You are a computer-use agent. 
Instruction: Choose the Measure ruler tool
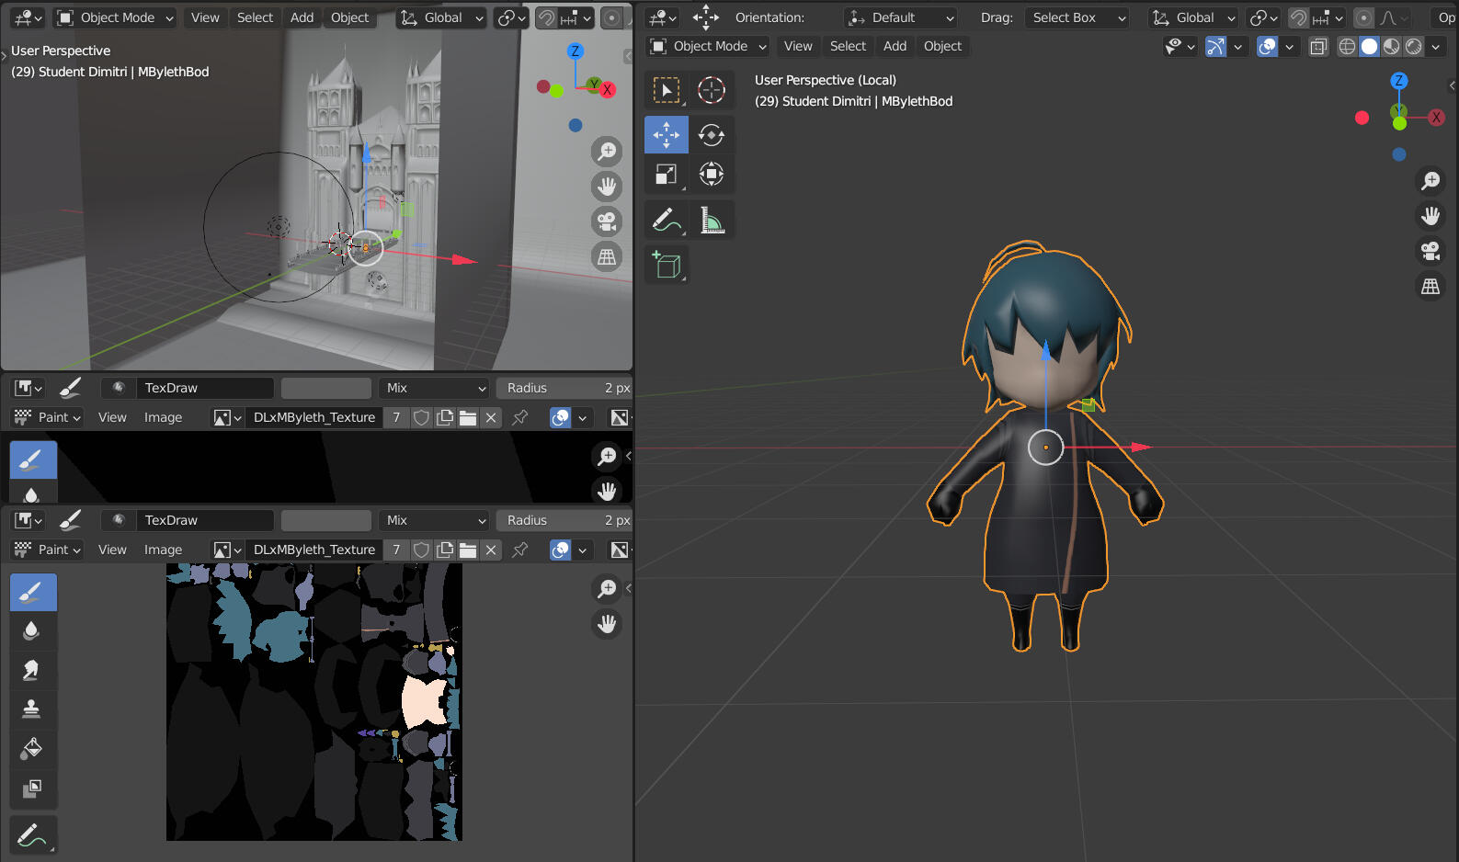click(x=712, y=220)
